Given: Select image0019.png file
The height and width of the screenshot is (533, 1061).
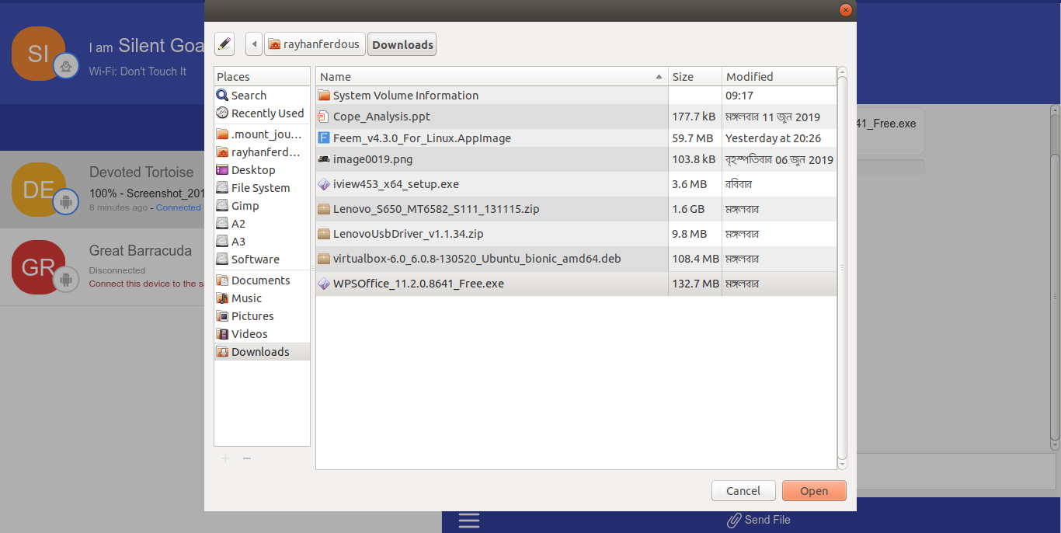Looking at the screenshot, I should pyautogui.click(x=576, y=159).
